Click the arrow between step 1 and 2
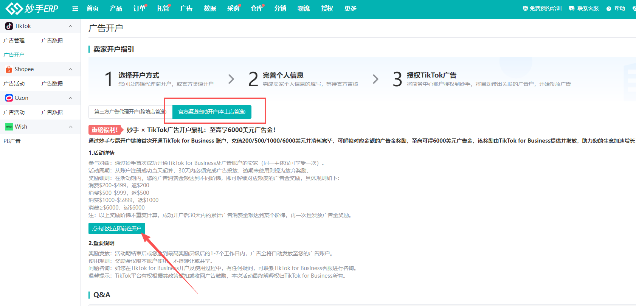 tap(231, 79)
